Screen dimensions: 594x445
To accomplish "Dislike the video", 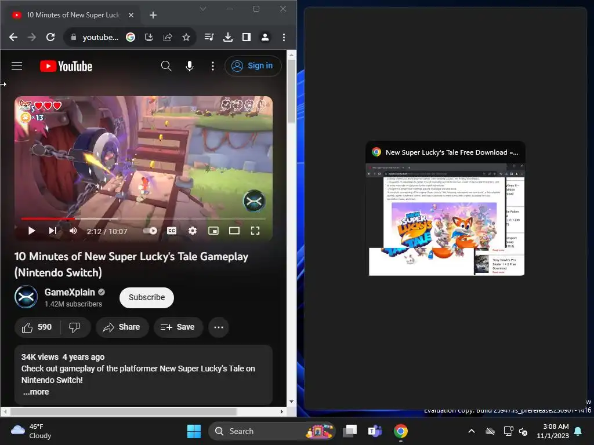I will click(75, 327).
